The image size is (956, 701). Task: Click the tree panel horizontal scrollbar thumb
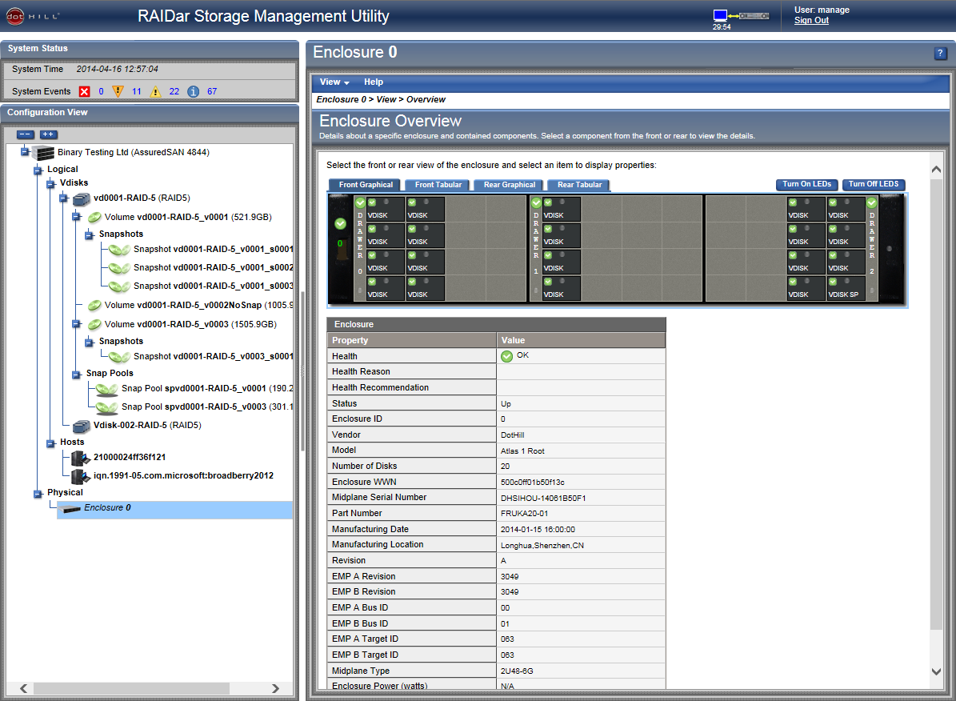point(132,688)
